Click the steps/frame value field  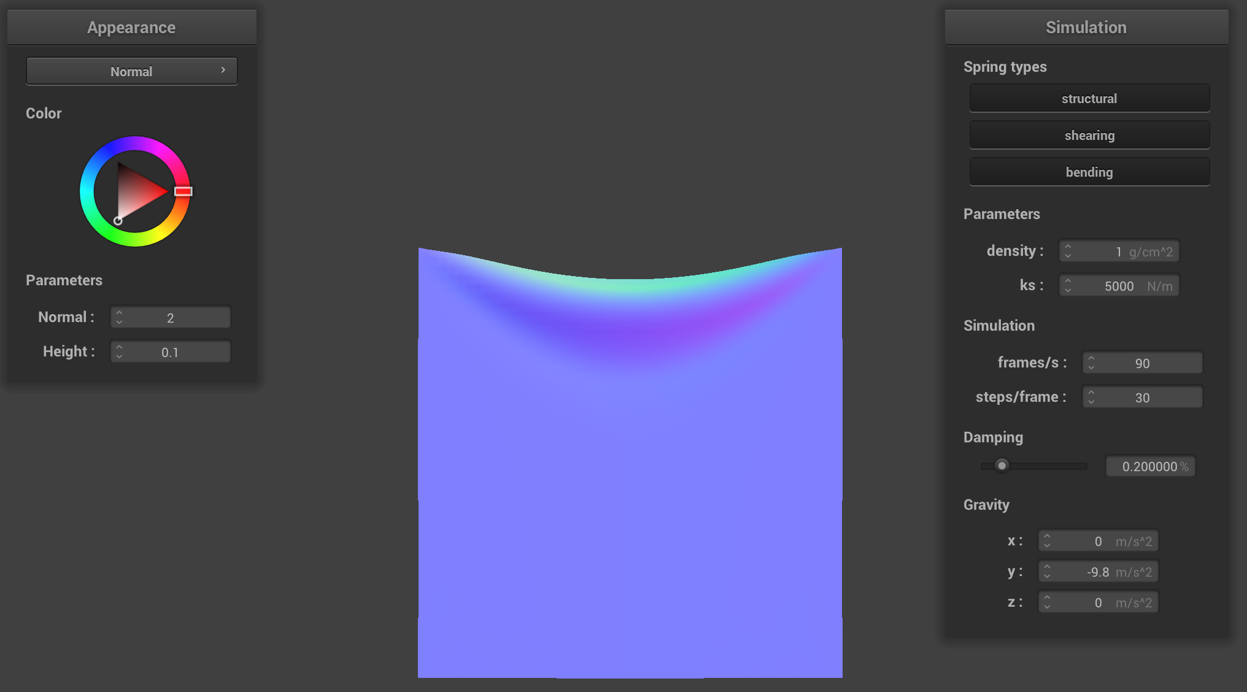click(x=1143, y=398)
